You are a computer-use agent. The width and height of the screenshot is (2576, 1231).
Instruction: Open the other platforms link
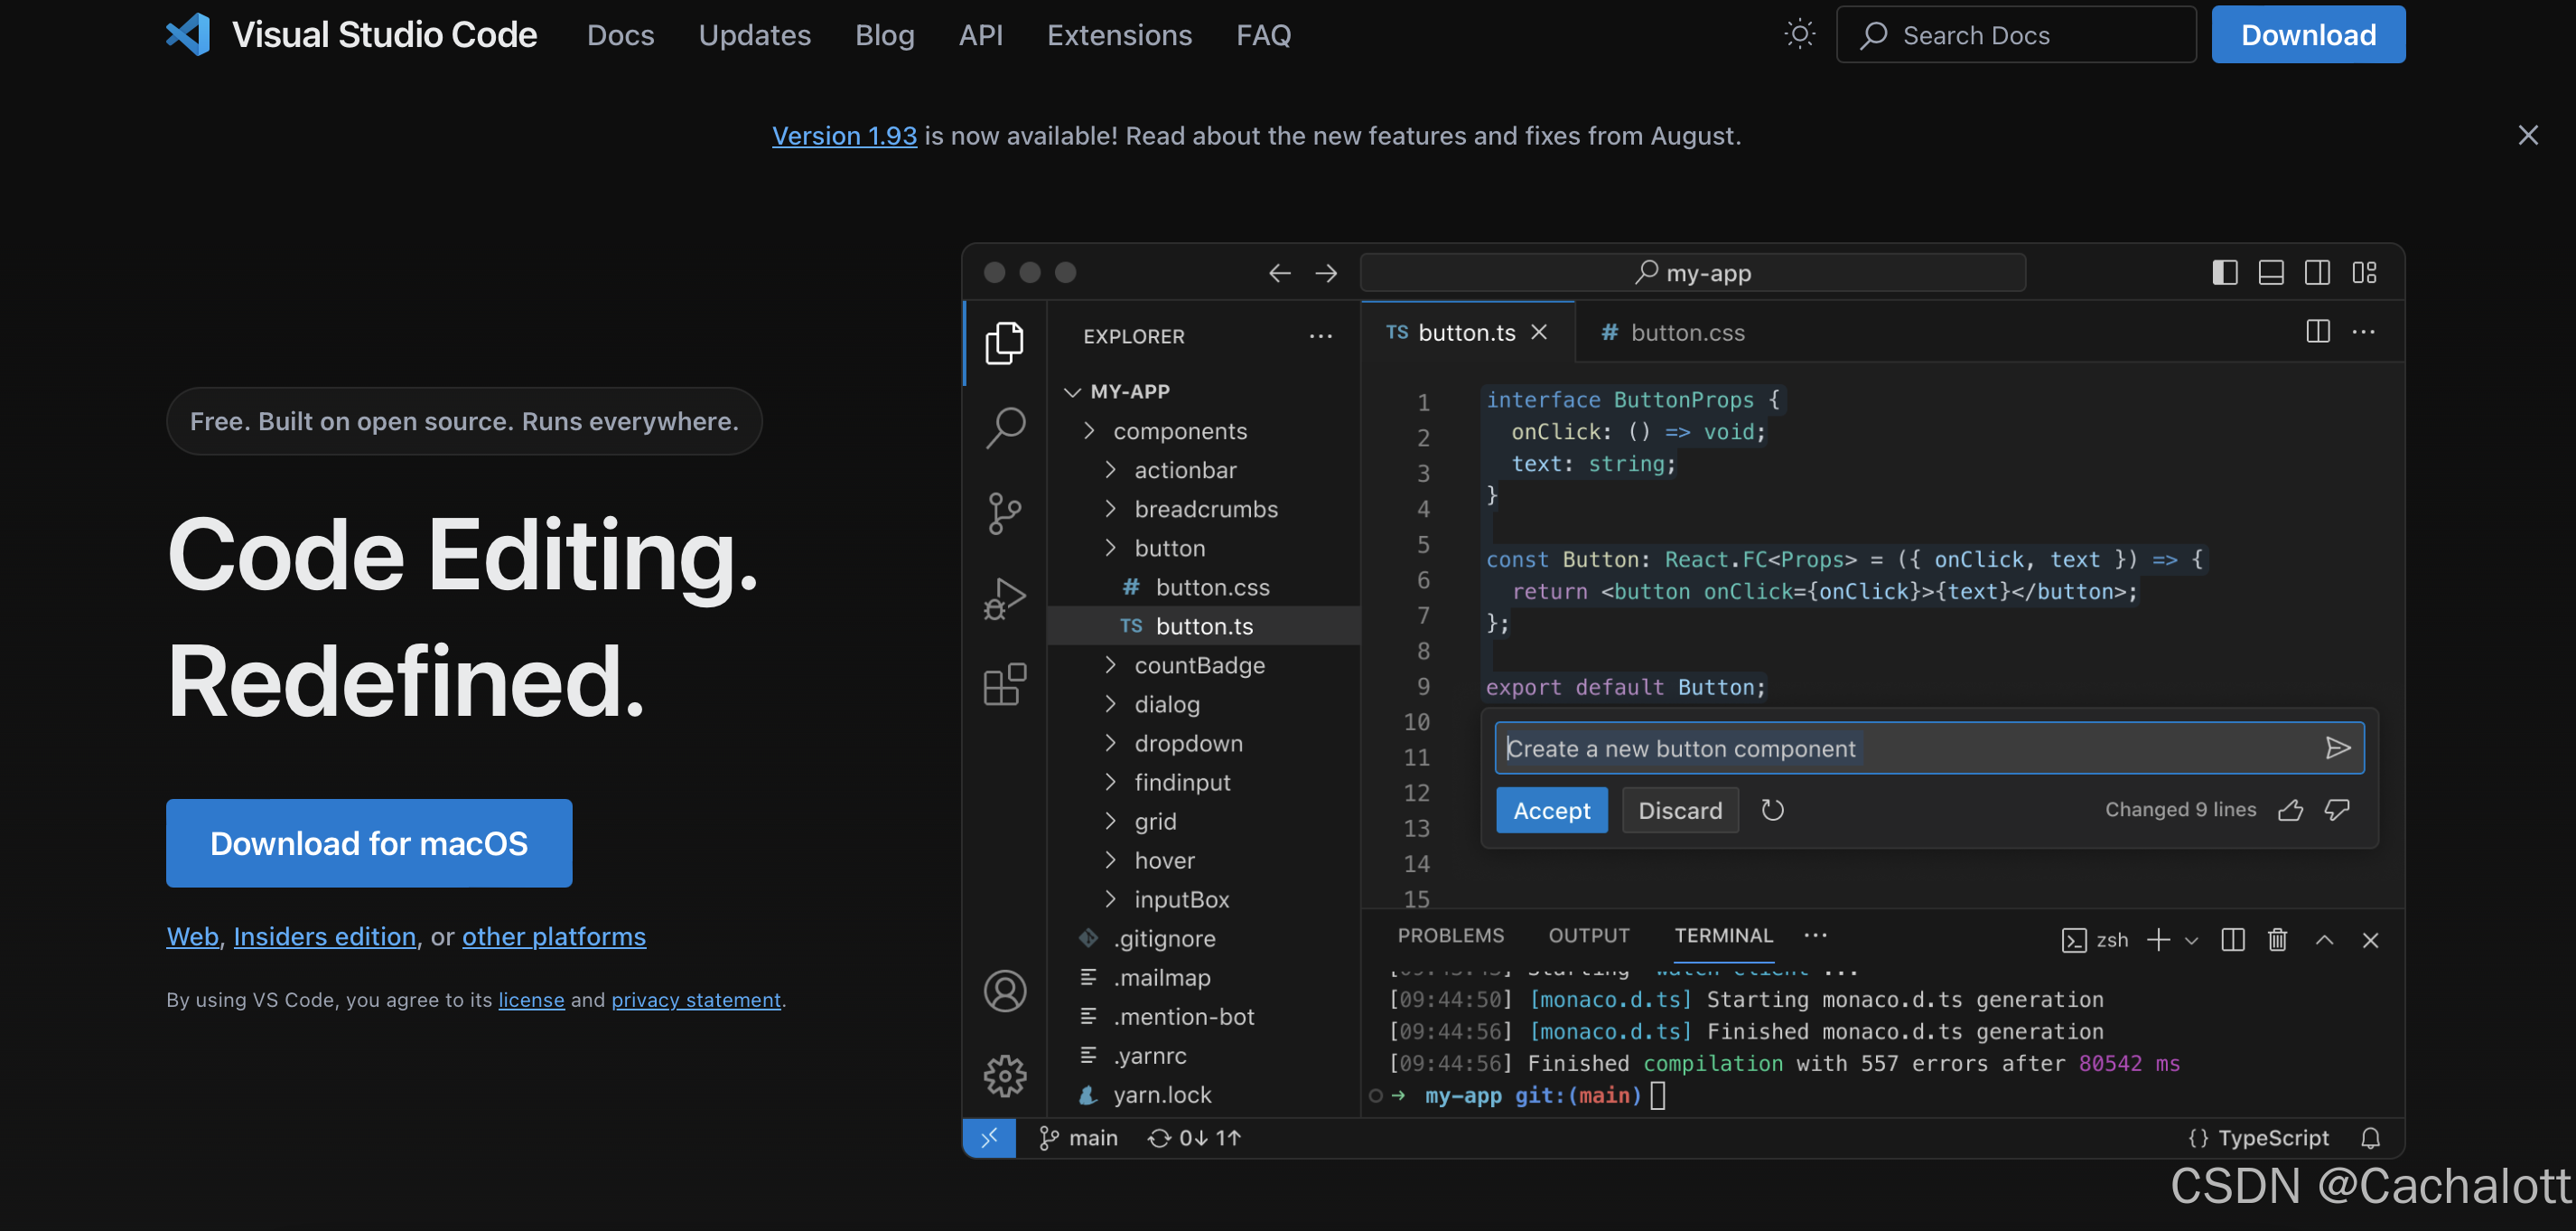coord(553,935)
